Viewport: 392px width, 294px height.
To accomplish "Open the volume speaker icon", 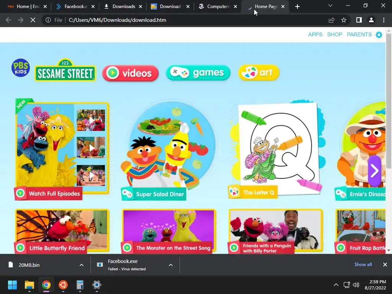I will coord(356,285).
